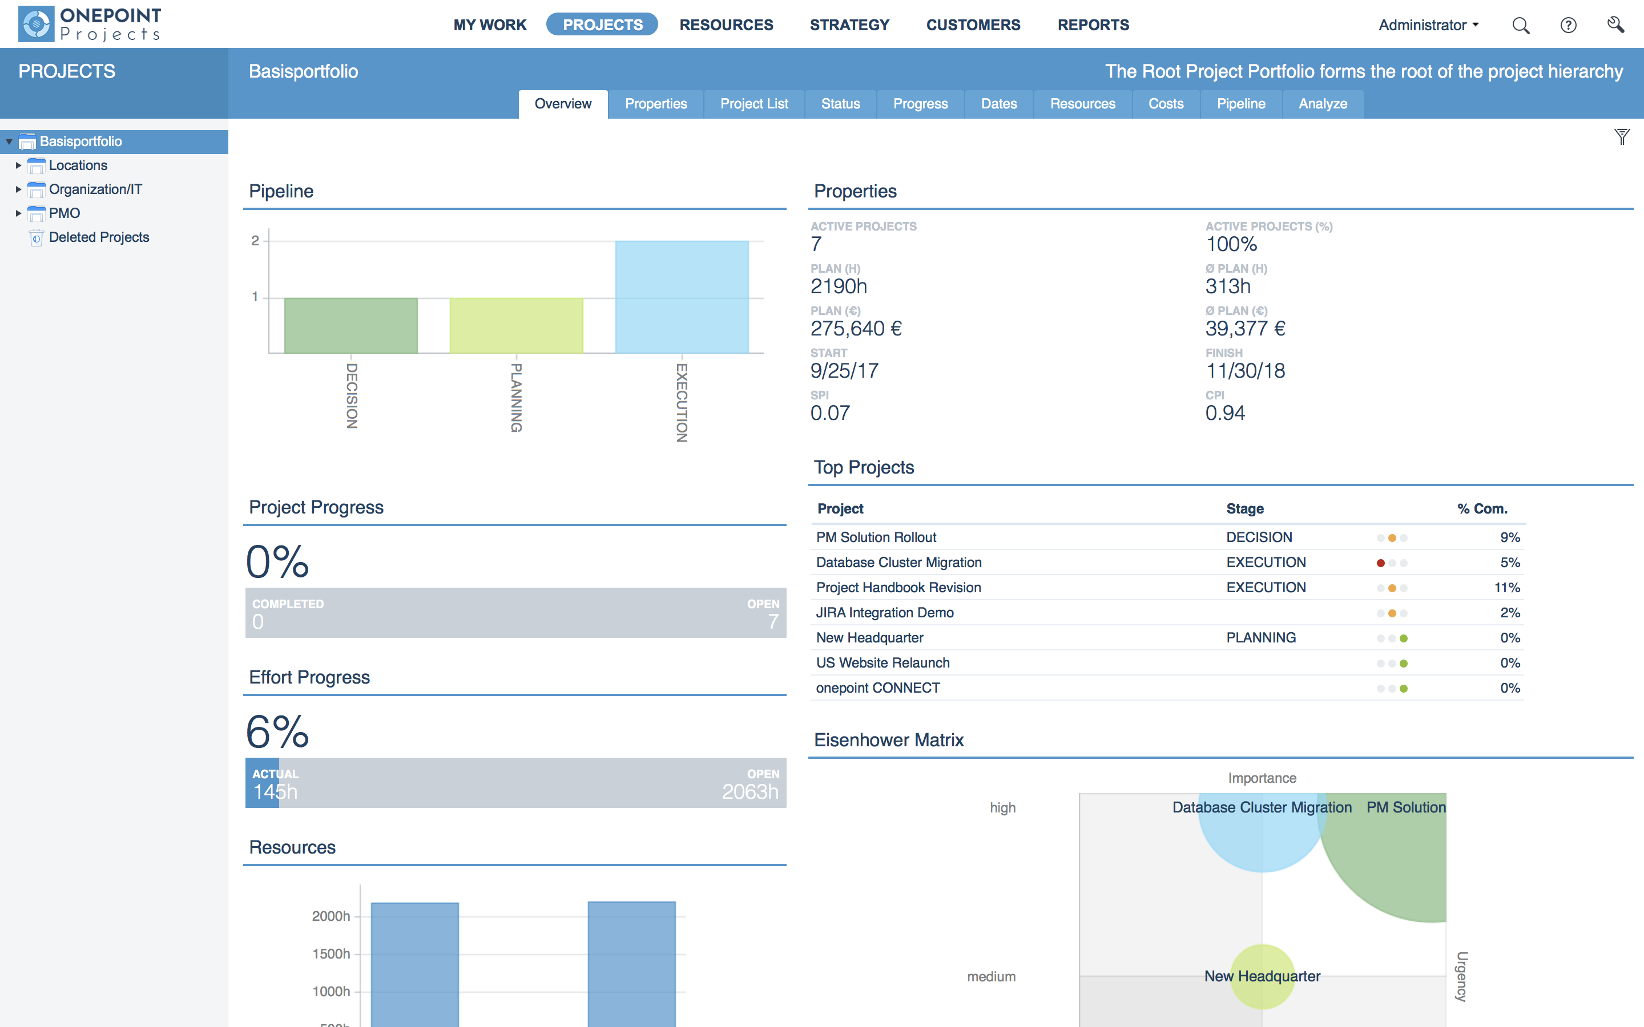Click the Effort Progress actual bar
This screenshot has width=1644, height=1027.
coord(261,783)
